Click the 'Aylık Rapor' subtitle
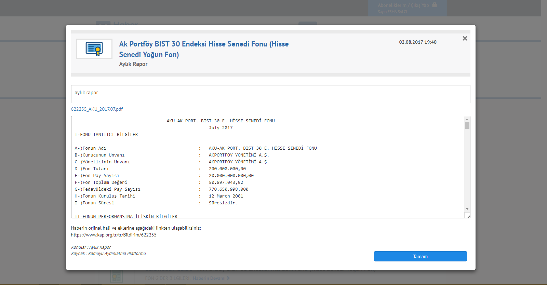The image size is (547, 285). [x=133, y=64]
